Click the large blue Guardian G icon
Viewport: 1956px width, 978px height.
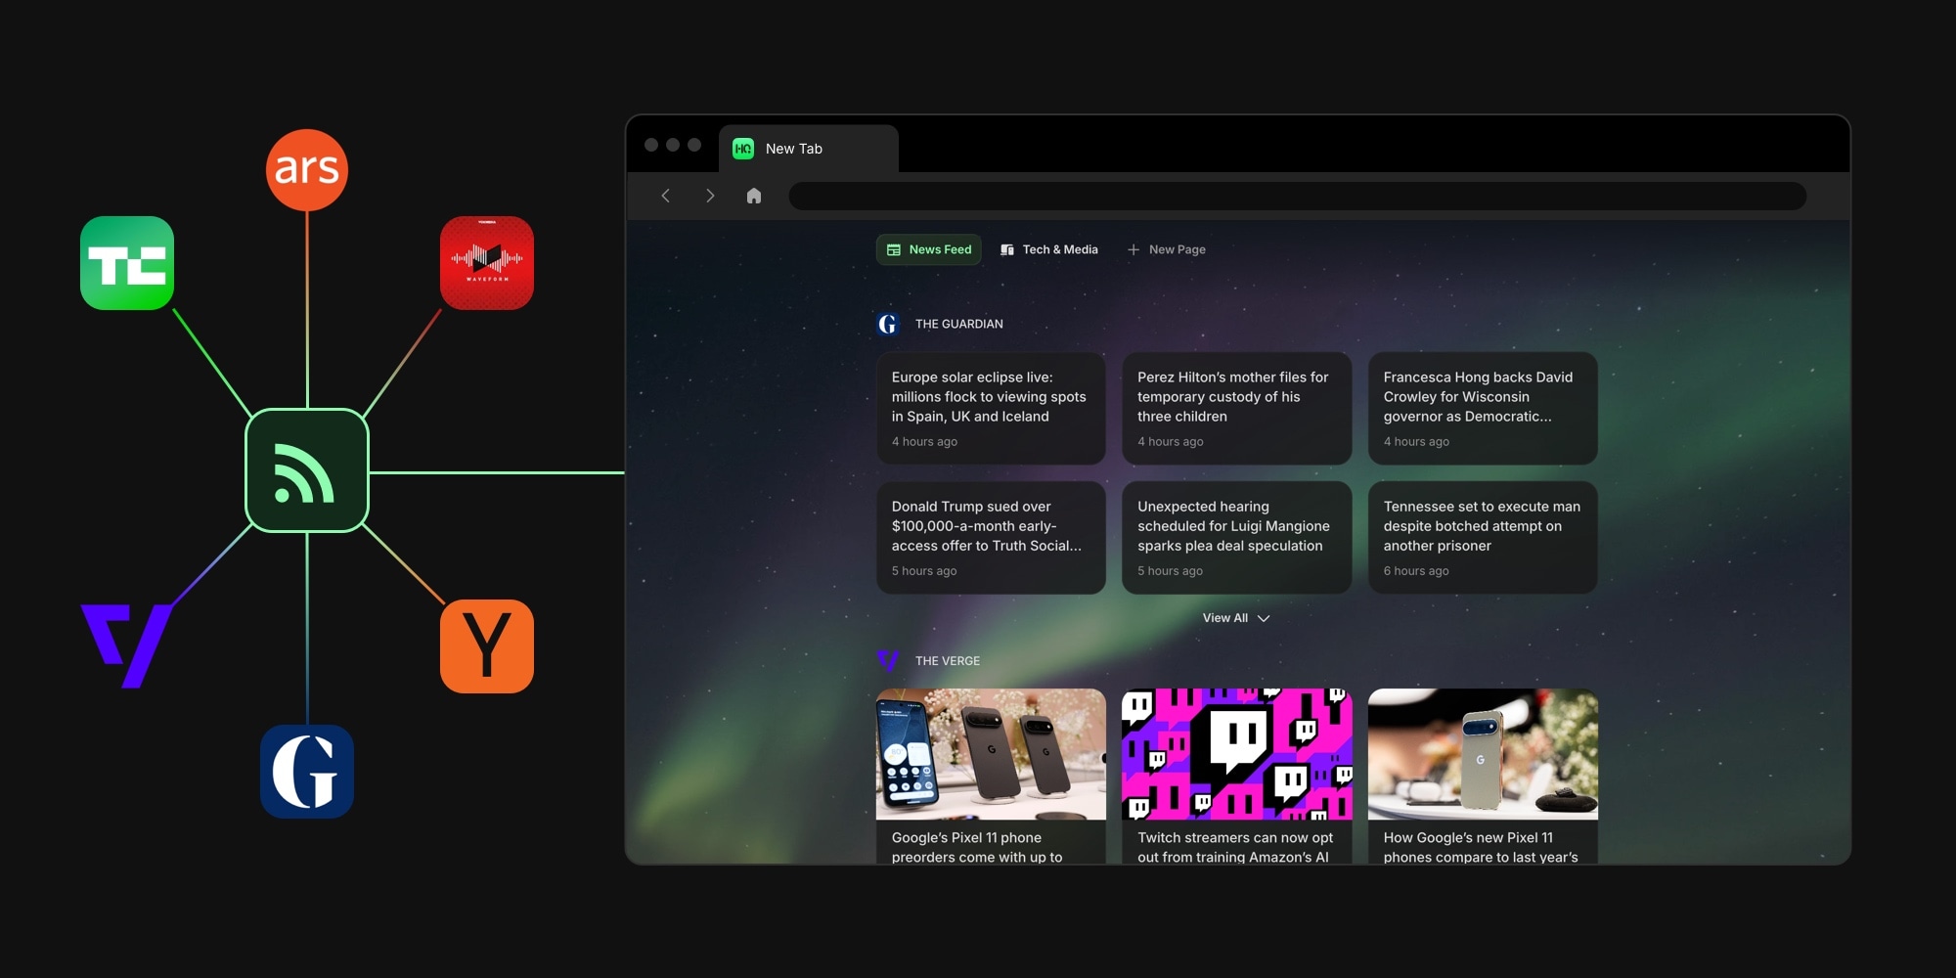pyautogui.click(x=307, y=772)
